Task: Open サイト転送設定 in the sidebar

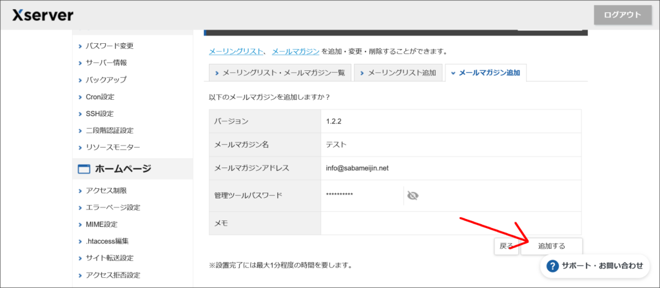Action: click(110, 258)
